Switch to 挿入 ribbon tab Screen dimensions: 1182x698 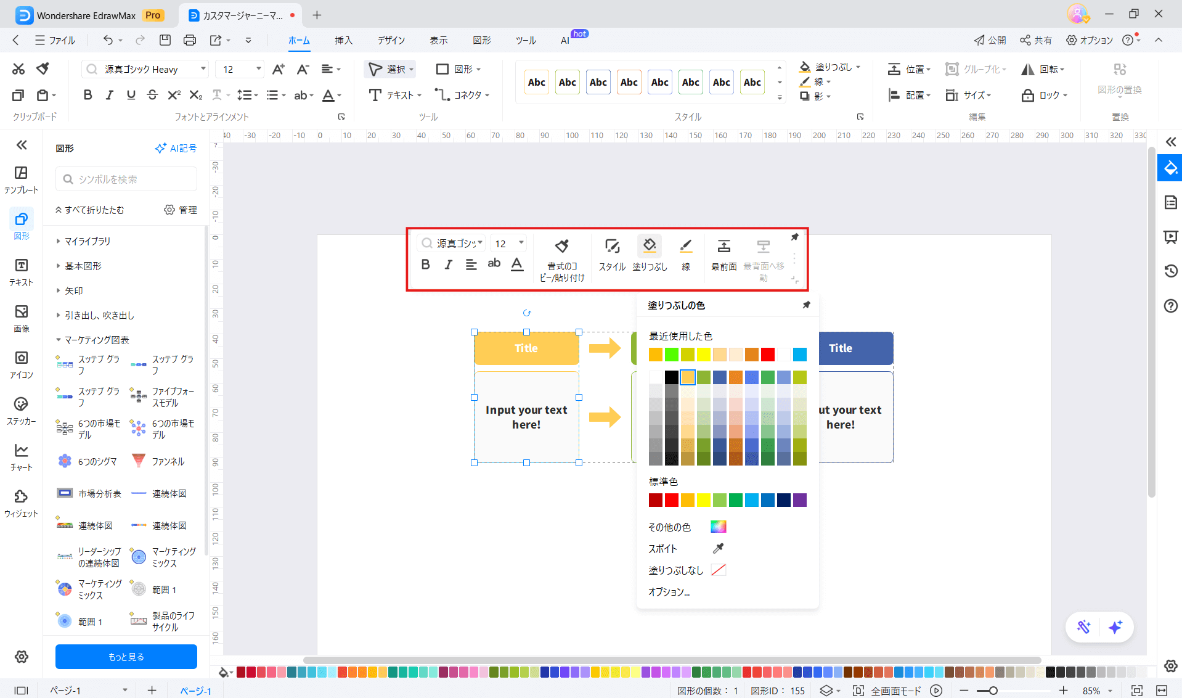pos(343,40)
